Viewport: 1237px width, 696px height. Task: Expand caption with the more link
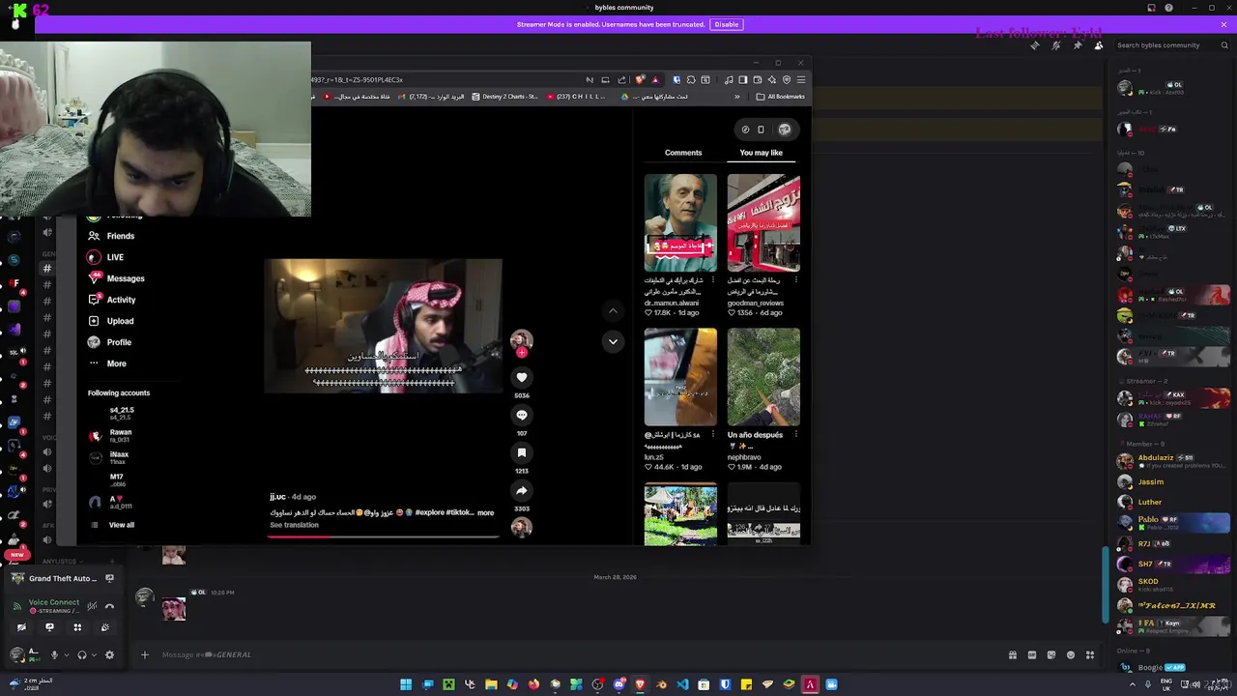[485, 513]
